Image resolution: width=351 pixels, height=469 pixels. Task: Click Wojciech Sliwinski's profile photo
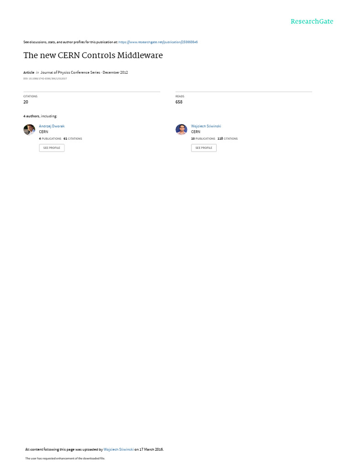point(181,130)
